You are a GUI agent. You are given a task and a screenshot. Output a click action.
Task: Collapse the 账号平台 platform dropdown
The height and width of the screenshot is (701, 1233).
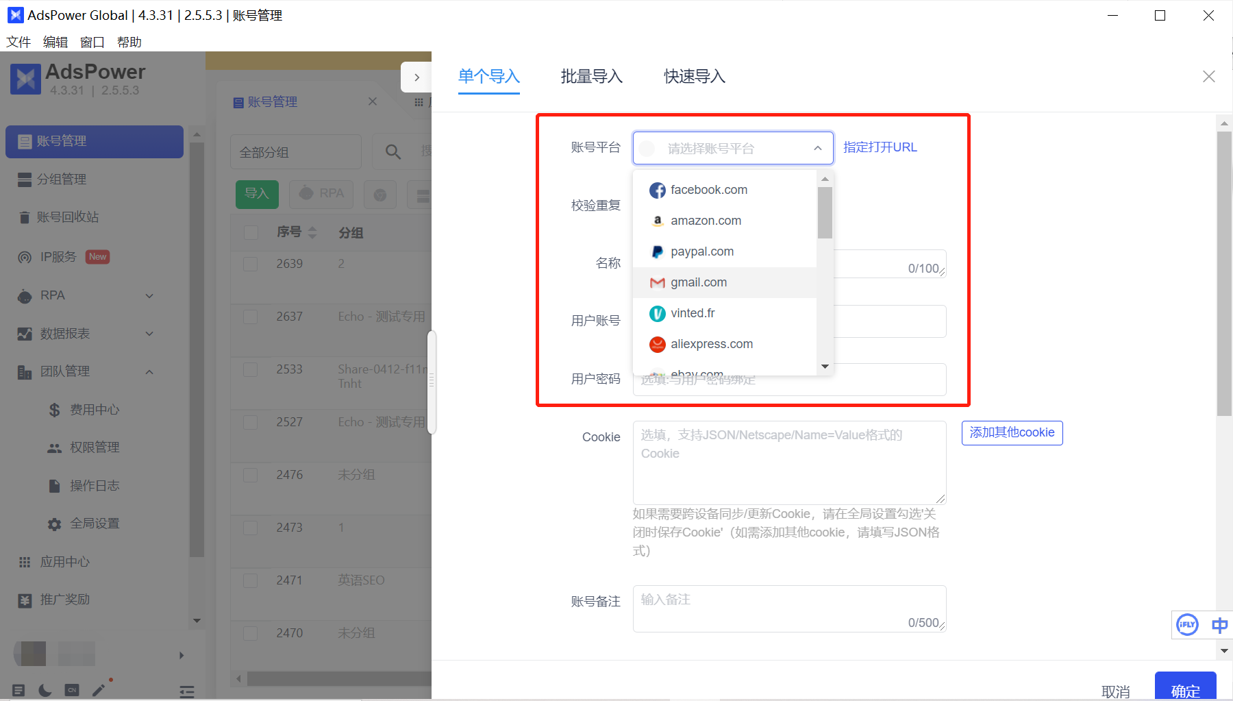817,148
